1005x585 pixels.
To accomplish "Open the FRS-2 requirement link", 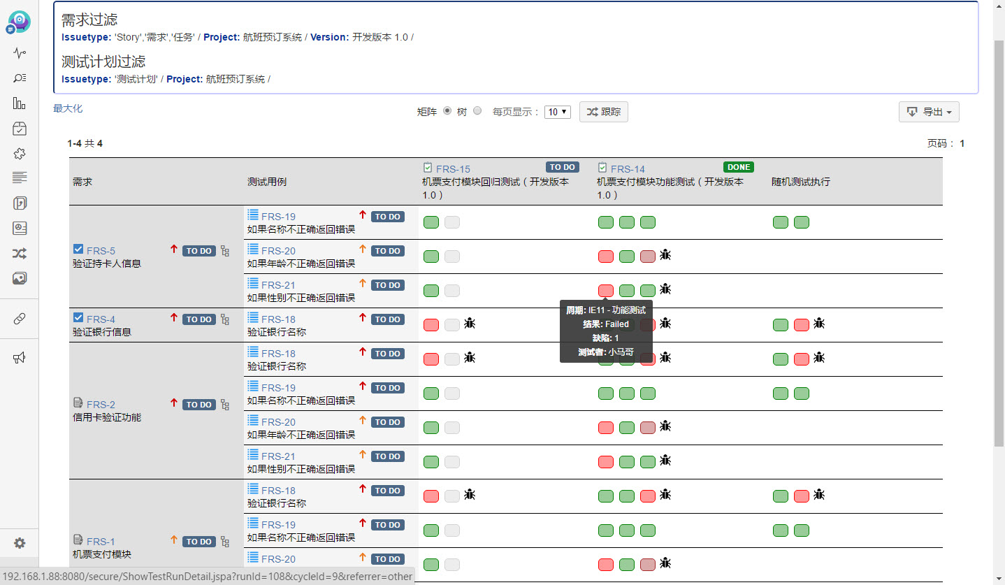I will click(101, 405).
